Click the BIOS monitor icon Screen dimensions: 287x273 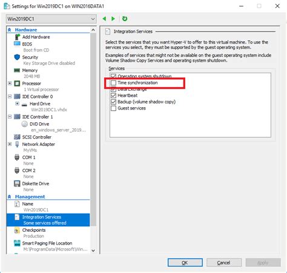(17, 44)
